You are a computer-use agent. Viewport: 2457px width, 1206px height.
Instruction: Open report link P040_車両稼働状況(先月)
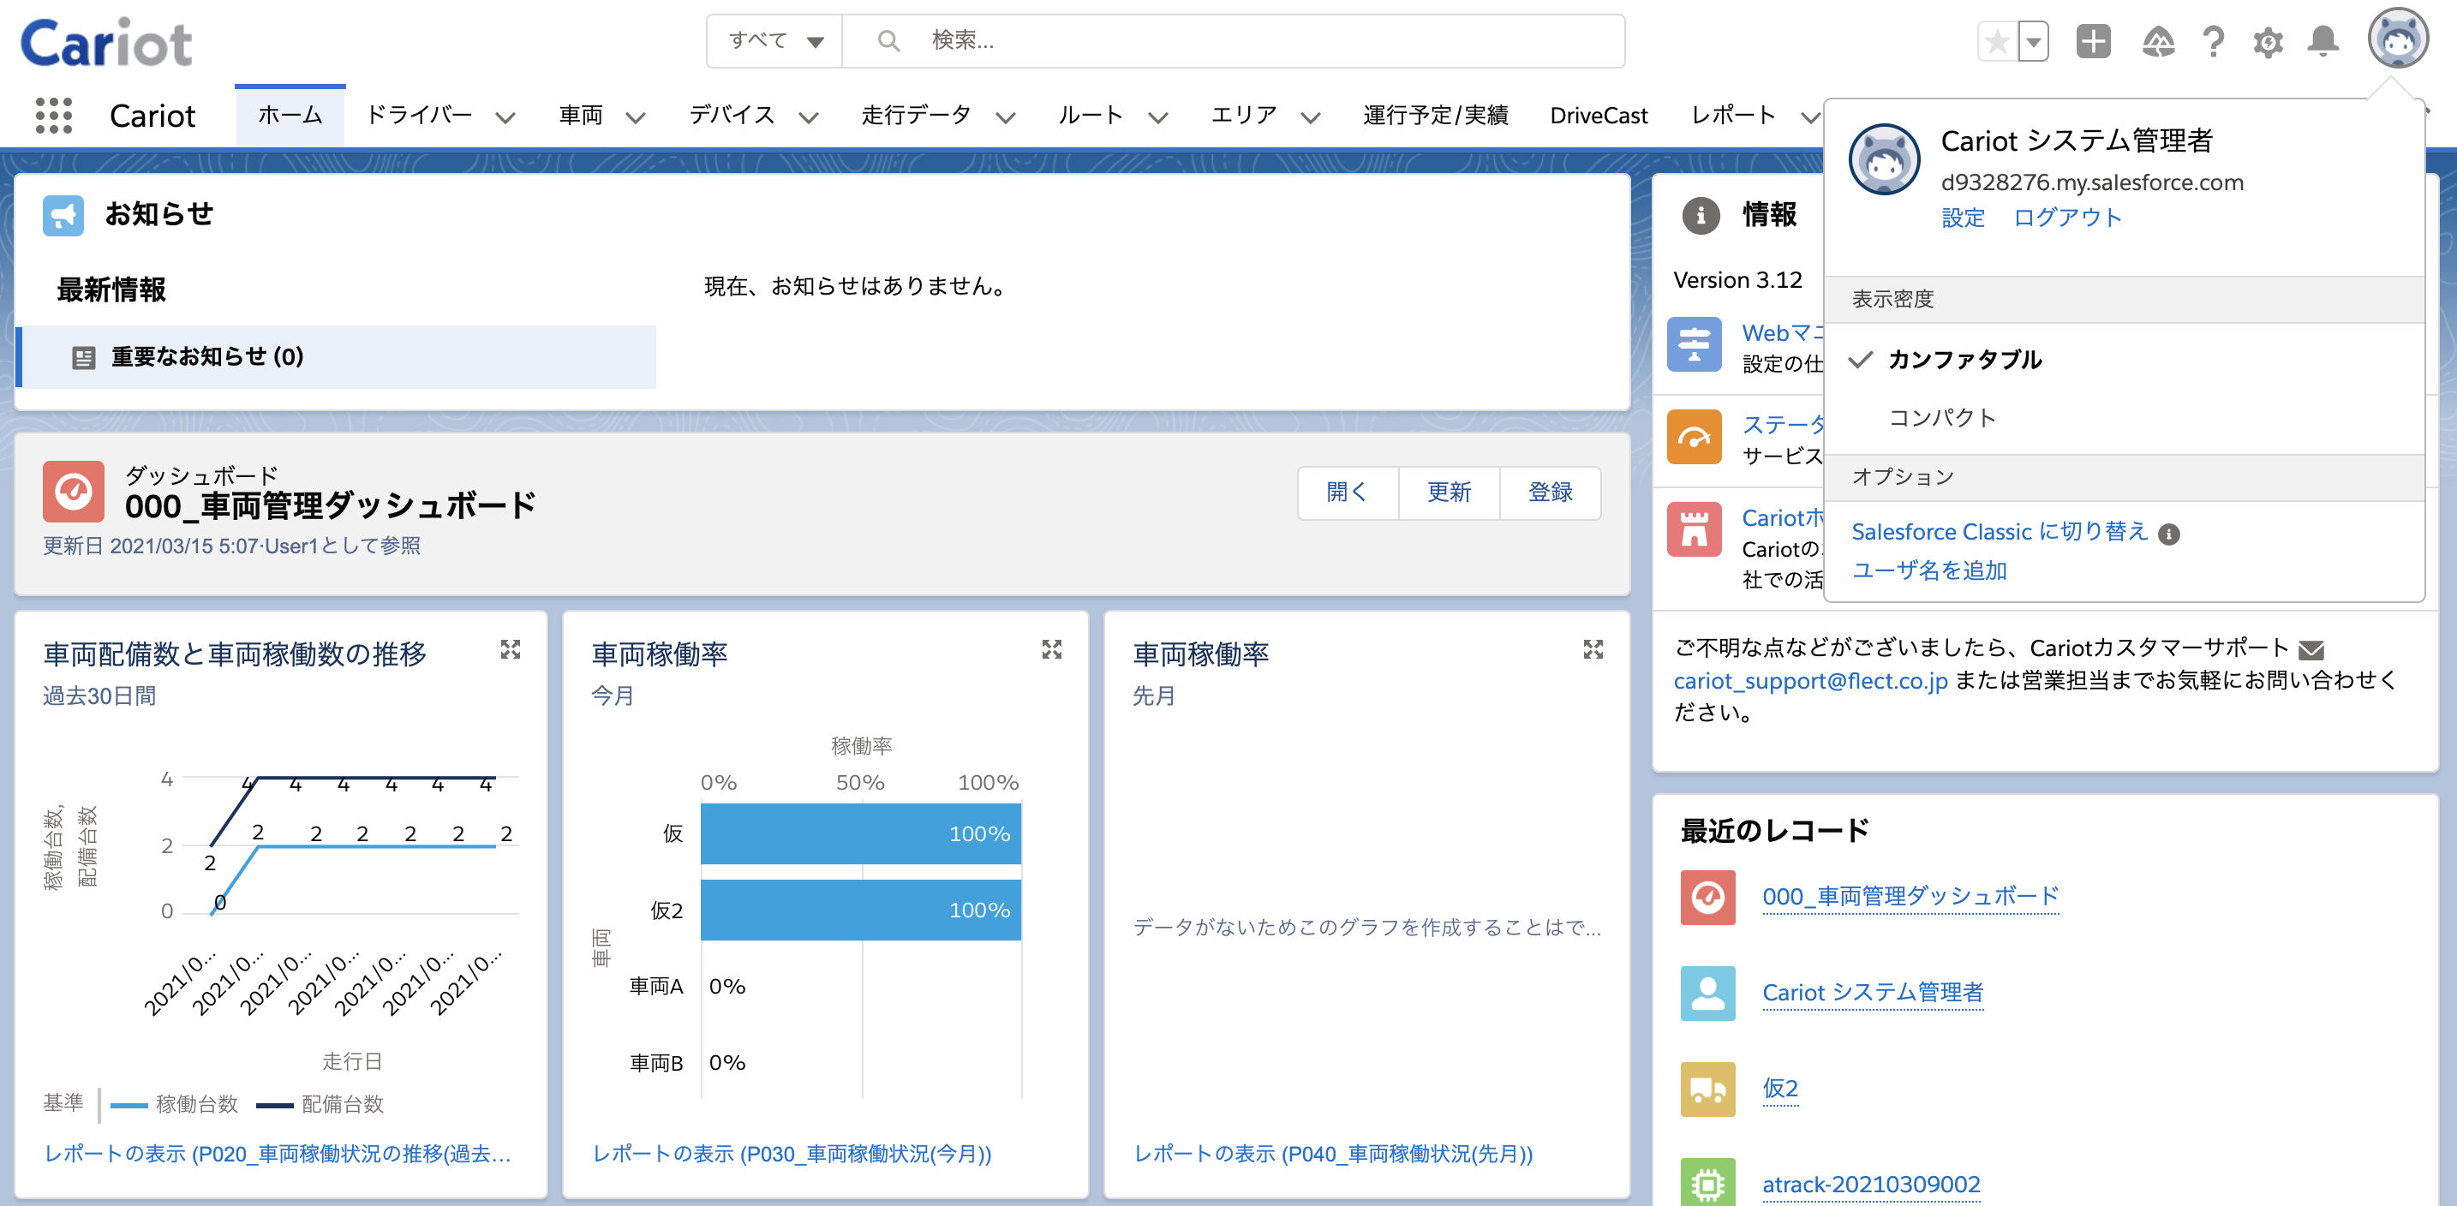coord(1332,1155)
